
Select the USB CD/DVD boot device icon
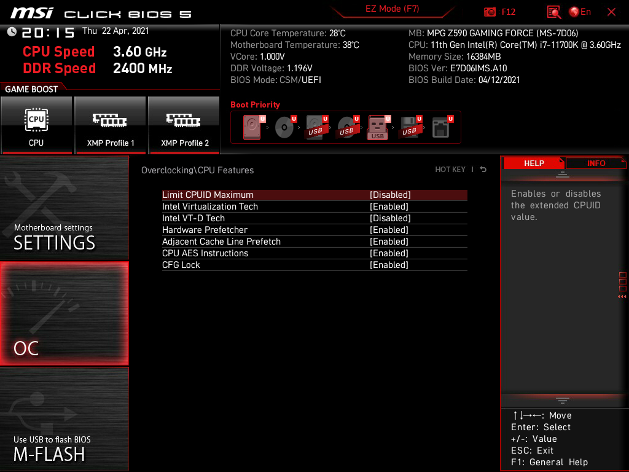coord(348,127)
